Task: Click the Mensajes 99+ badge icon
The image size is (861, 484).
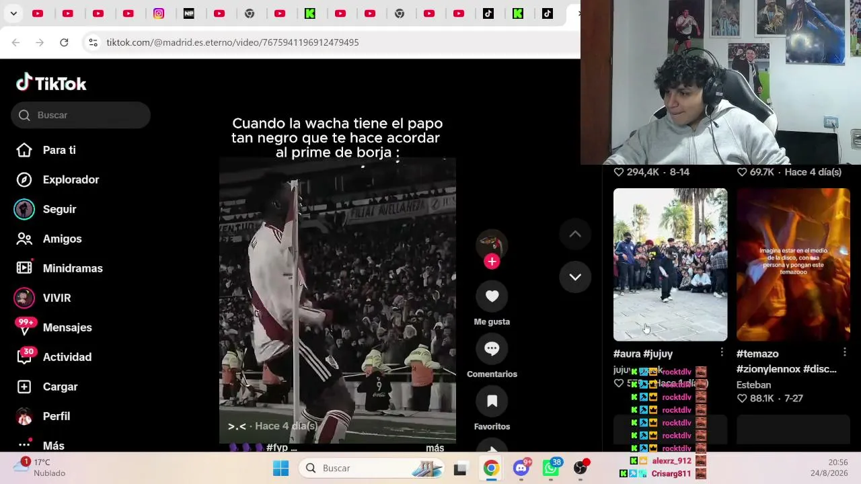Action: (26, 326)
